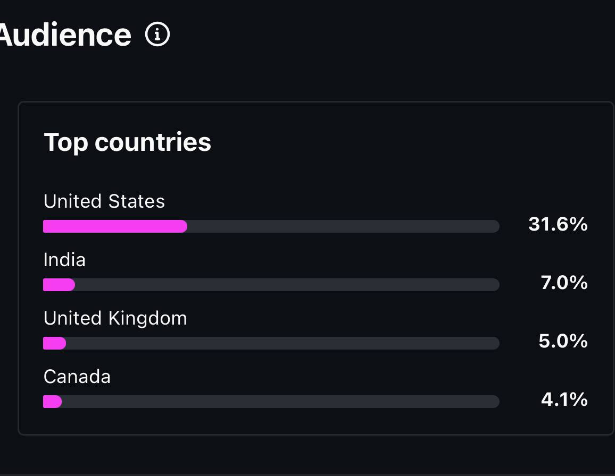Select the United Kingdom label
The height and width of the screenshot is (476, 615).
click(x=115, y=318)
